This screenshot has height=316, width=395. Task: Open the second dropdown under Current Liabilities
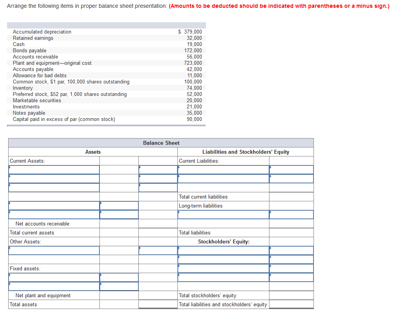pyautogui.click(x=223, y=178)
